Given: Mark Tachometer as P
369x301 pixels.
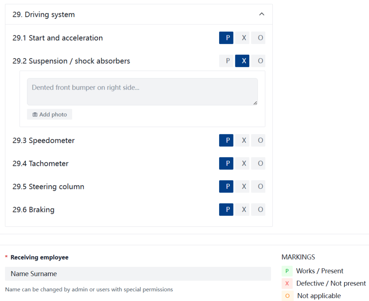Looking at the screenshot, I should [226, 163].
